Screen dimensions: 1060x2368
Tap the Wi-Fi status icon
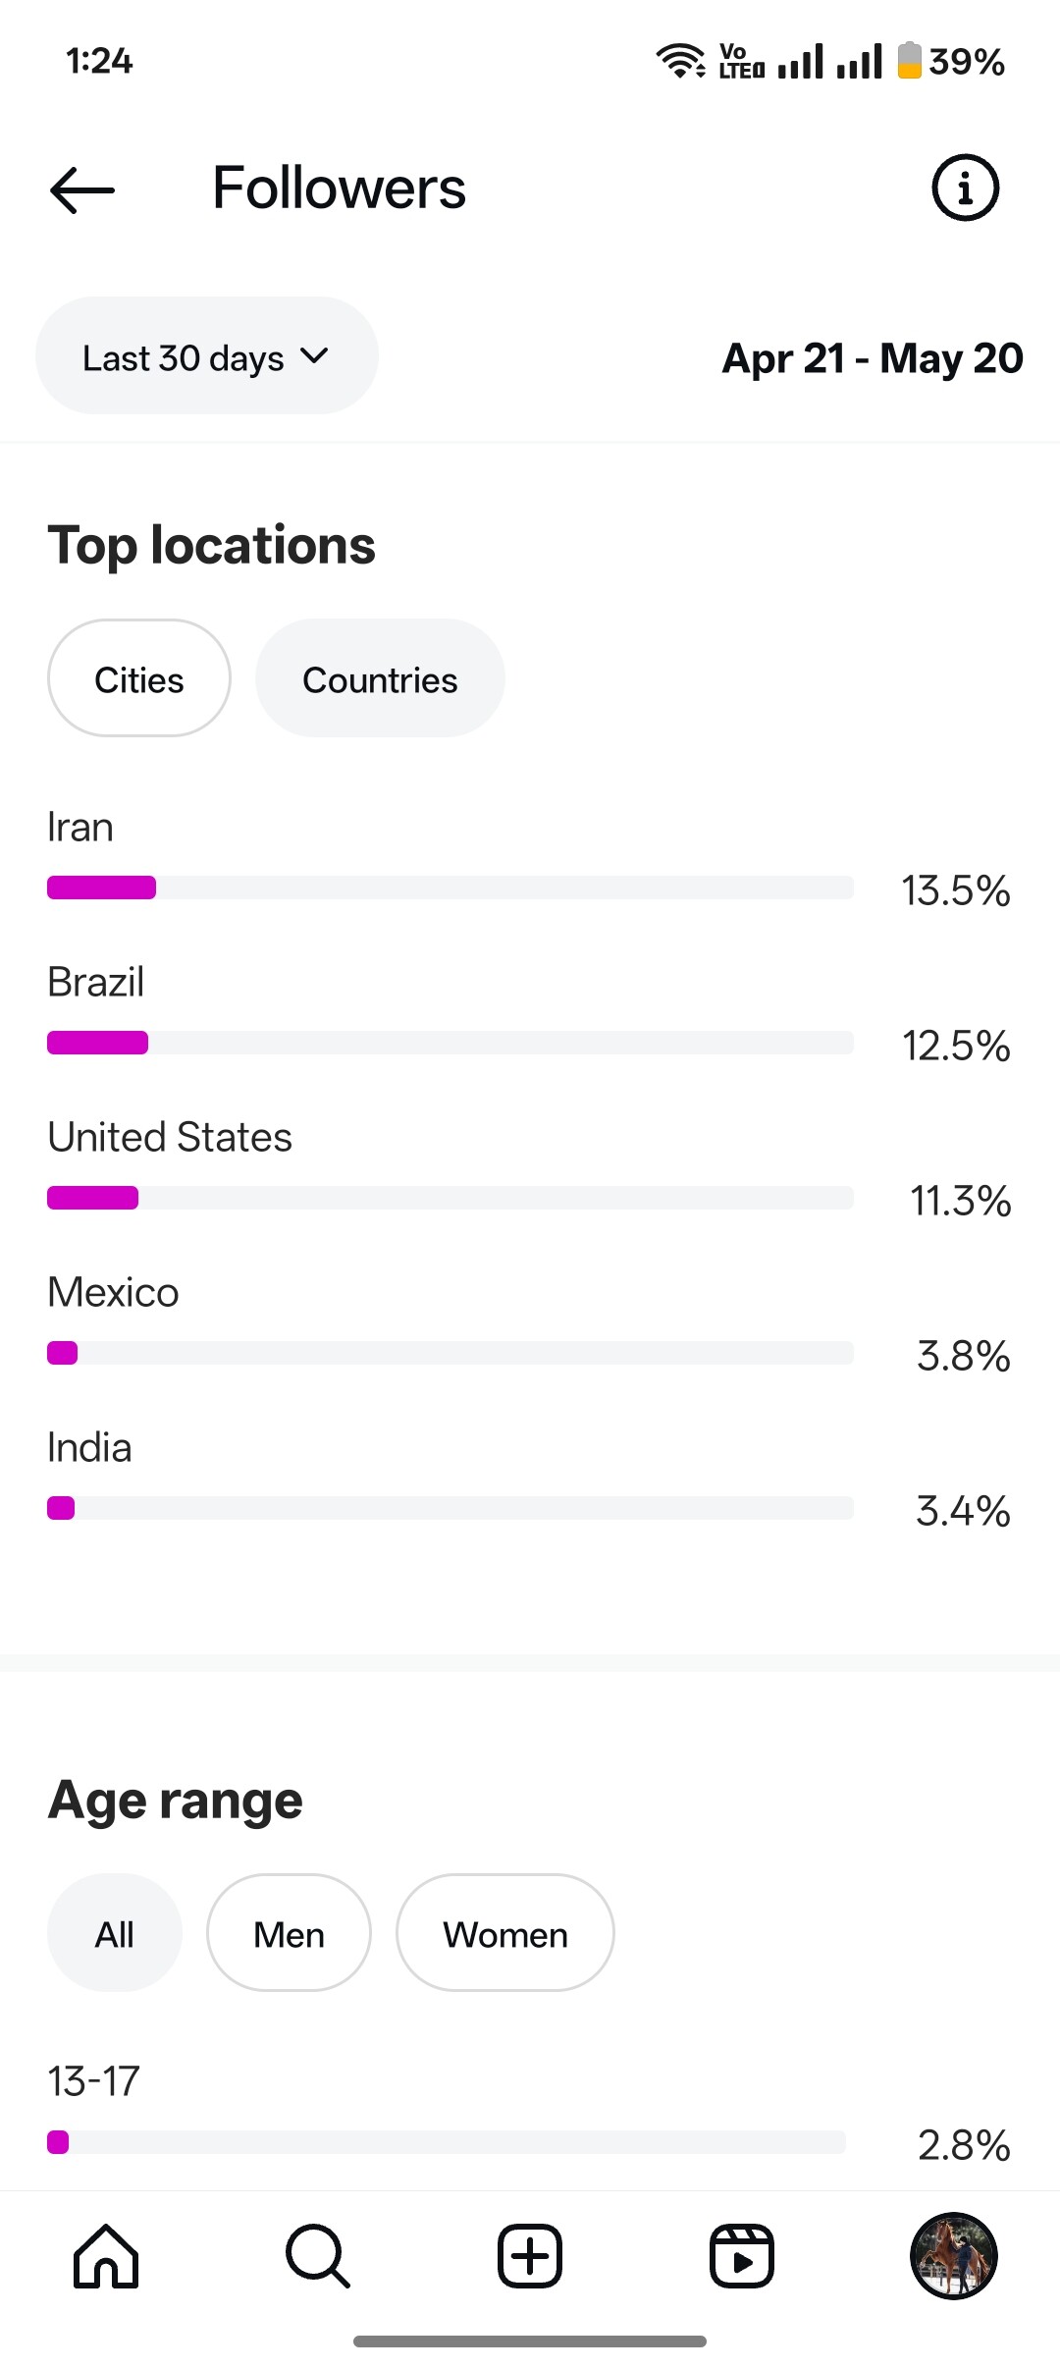[x=680, y=61]
